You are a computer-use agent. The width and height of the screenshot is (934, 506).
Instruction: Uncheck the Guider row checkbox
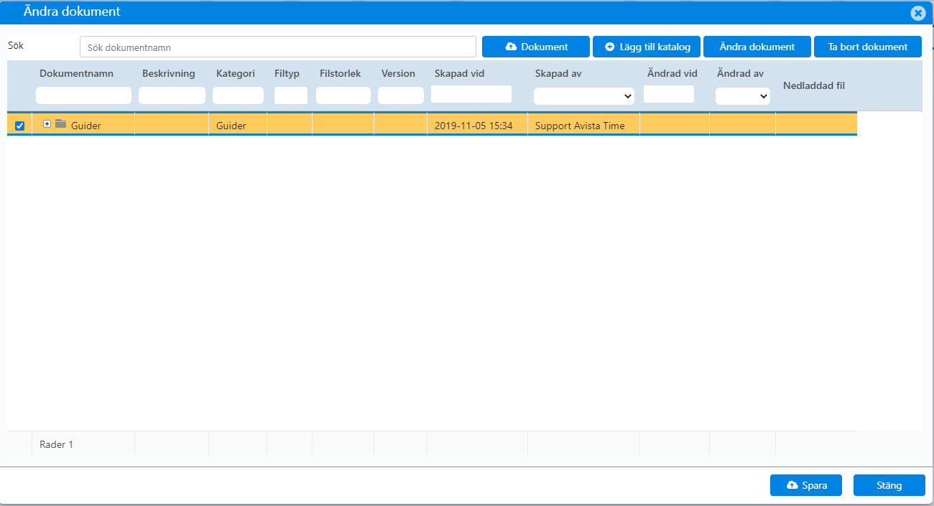coord(19,126)
